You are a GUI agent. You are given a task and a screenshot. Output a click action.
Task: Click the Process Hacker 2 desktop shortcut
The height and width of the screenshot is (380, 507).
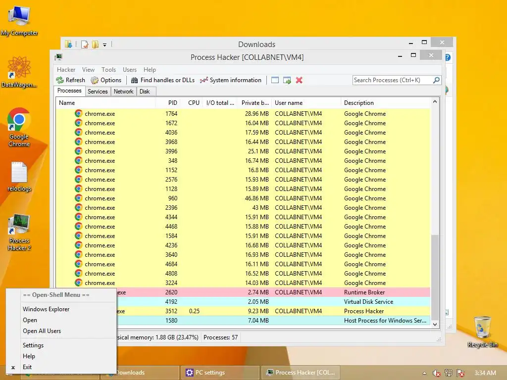click(19, 233)
